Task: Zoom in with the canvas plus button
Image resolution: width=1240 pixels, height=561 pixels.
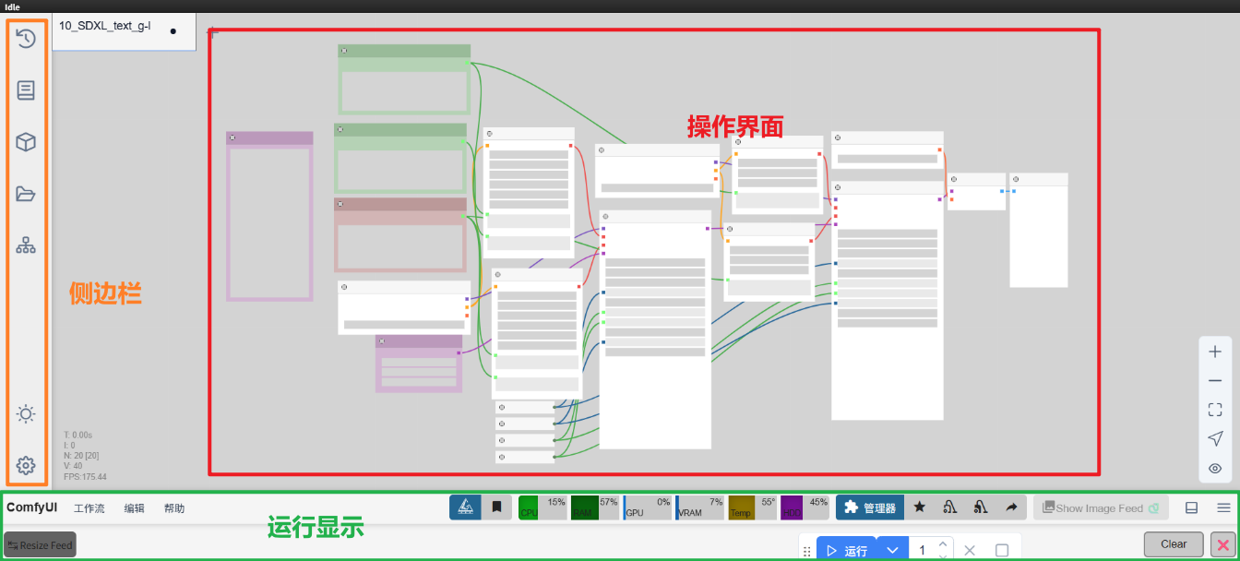Action: [x=1215, y=352]
